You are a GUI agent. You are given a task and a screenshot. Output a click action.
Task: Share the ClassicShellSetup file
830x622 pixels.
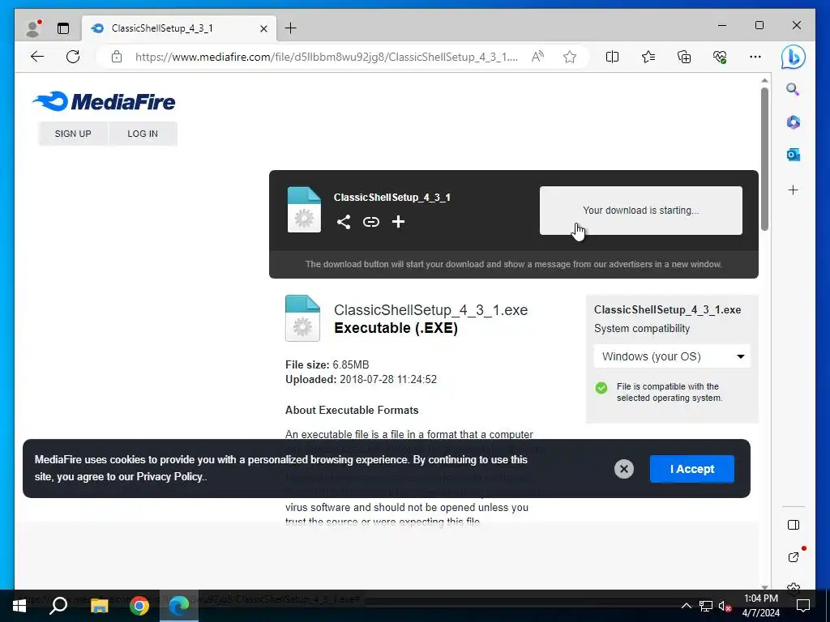344,222
